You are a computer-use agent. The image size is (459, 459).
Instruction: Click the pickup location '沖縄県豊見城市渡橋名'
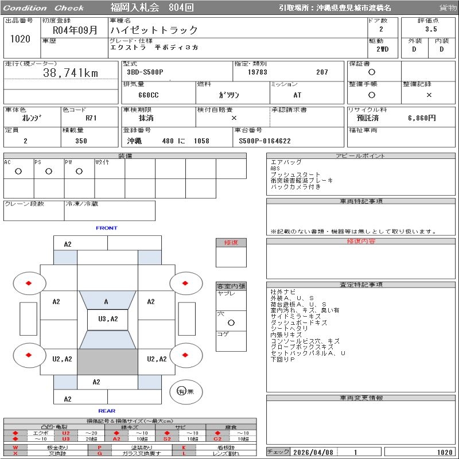click(353, 8)
